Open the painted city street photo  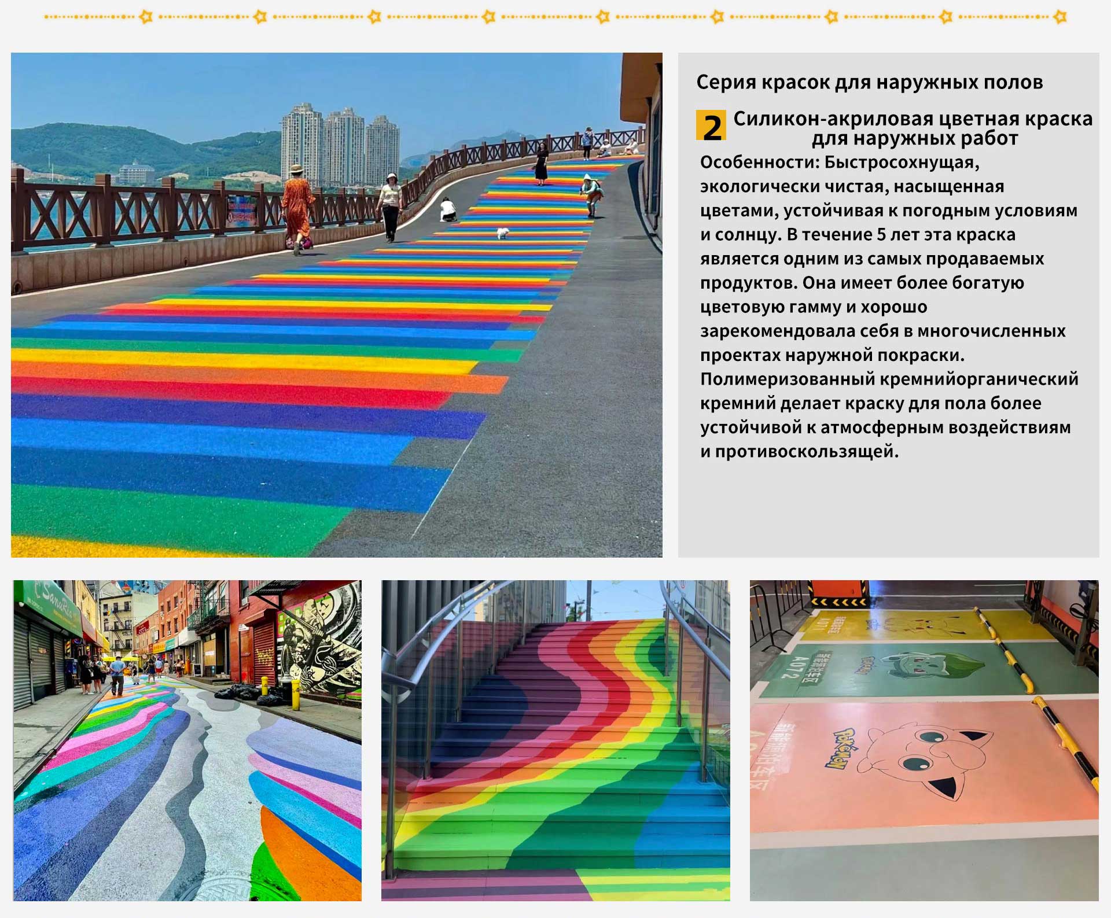pyautogui.click(x=187, y=740)
